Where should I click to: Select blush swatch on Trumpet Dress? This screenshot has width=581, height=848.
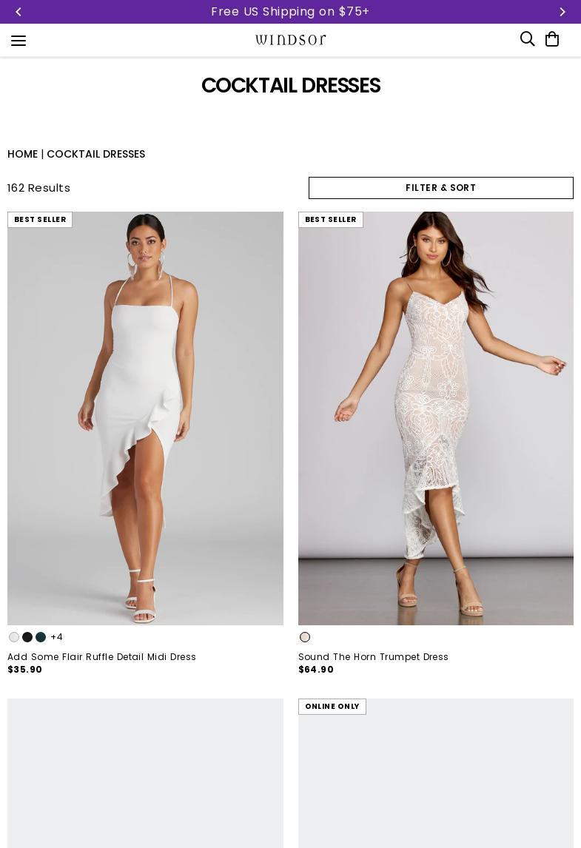click(305, 637)
